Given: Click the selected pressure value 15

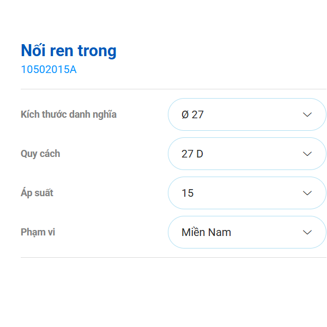Looking at the screenshot, I should pyautogui.click(x=187, y=193).
